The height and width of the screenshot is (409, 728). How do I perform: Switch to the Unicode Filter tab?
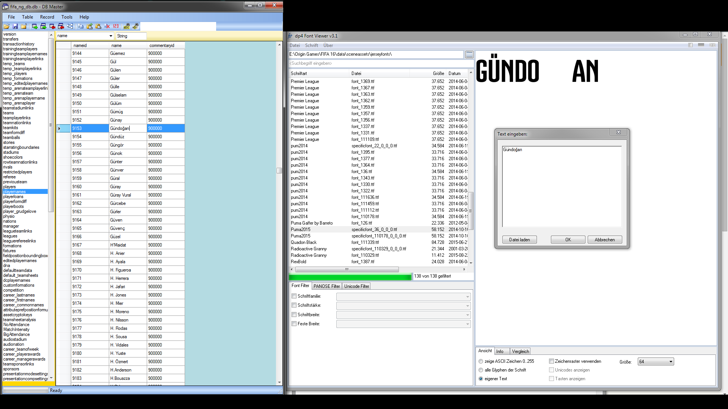click(x=356, y=286)
